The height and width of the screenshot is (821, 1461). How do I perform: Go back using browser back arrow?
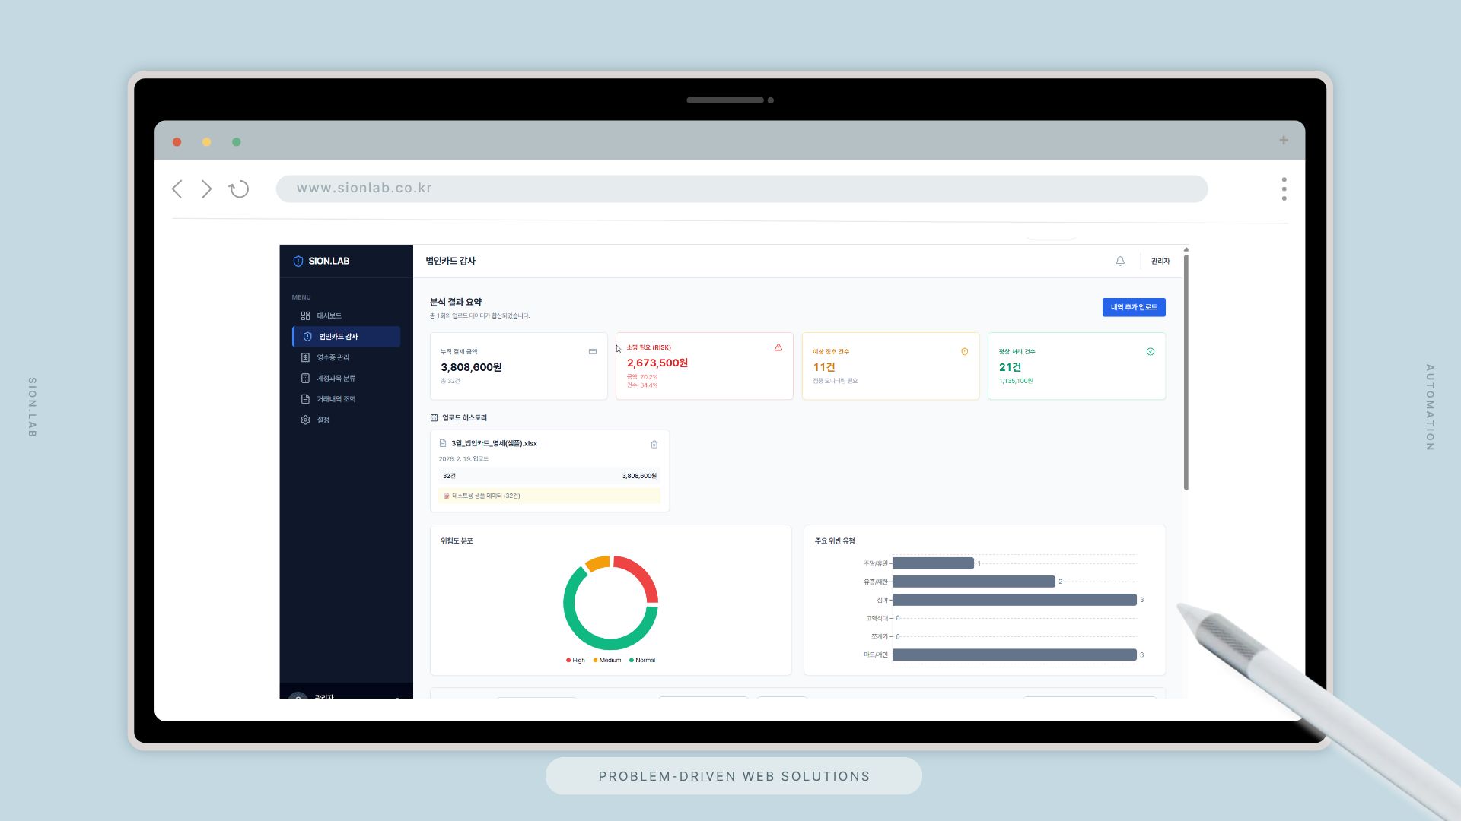click(x=177, y=189)
